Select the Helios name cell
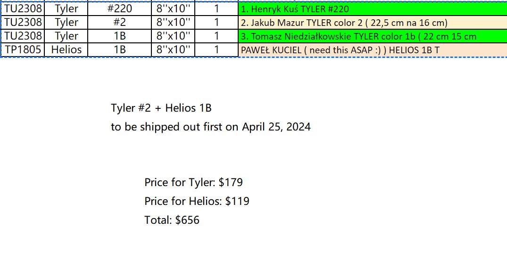The height and width of the screenshot is (277, 507). [x=66, y=50]
